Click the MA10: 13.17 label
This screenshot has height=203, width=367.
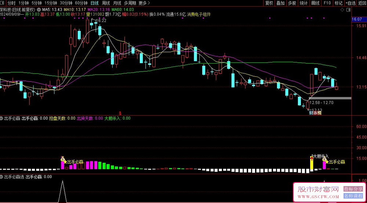75,10
